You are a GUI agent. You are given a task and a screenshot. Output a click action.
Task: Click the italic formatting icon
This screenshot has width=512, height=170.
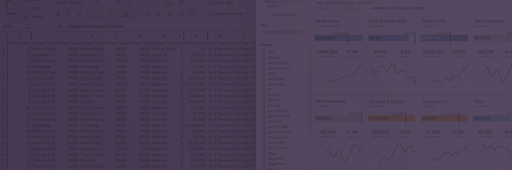69,14
